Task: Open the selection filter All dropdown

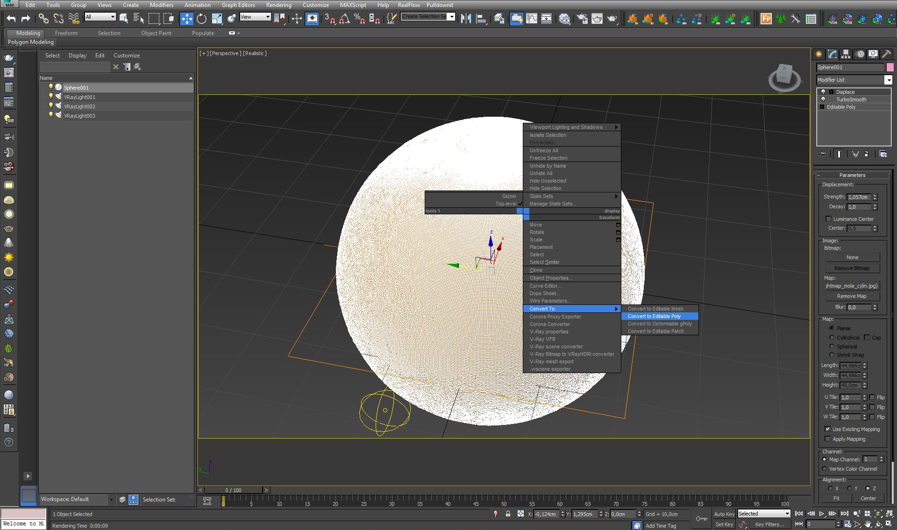Action: coord(100,17)
